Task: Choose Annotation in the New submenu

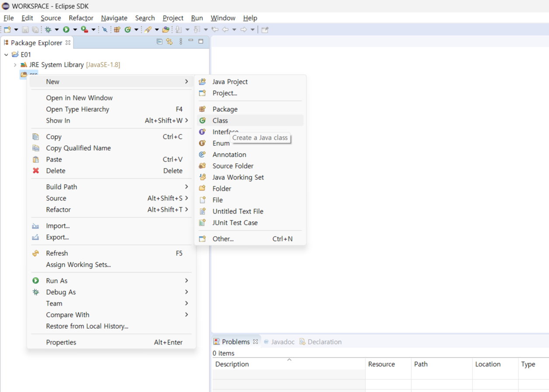Action: (250, 155)
